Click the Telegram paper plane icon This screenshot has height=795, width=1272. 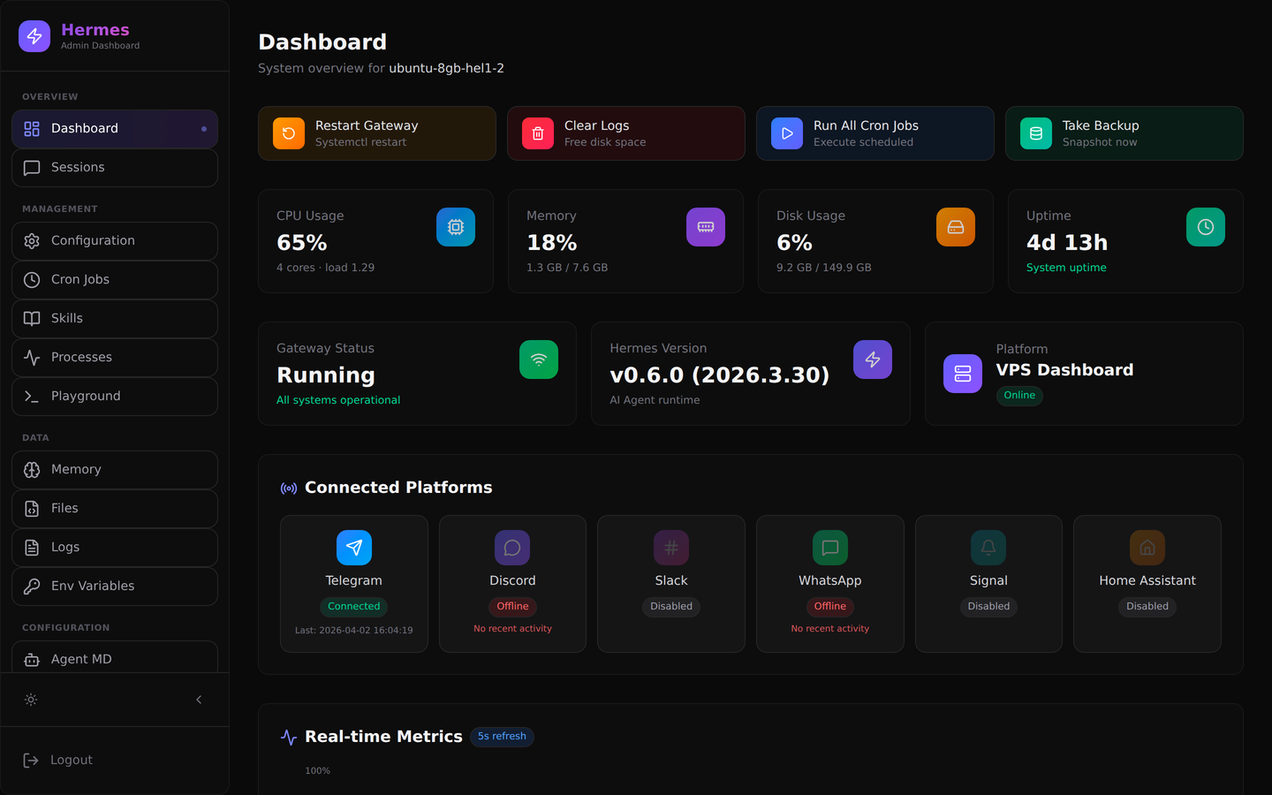point(354,548)
